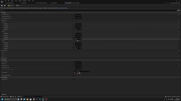Screen dimensions: 181x101
Task: Click unsaved assets indicator in status bar
Action: coord(168,97)
